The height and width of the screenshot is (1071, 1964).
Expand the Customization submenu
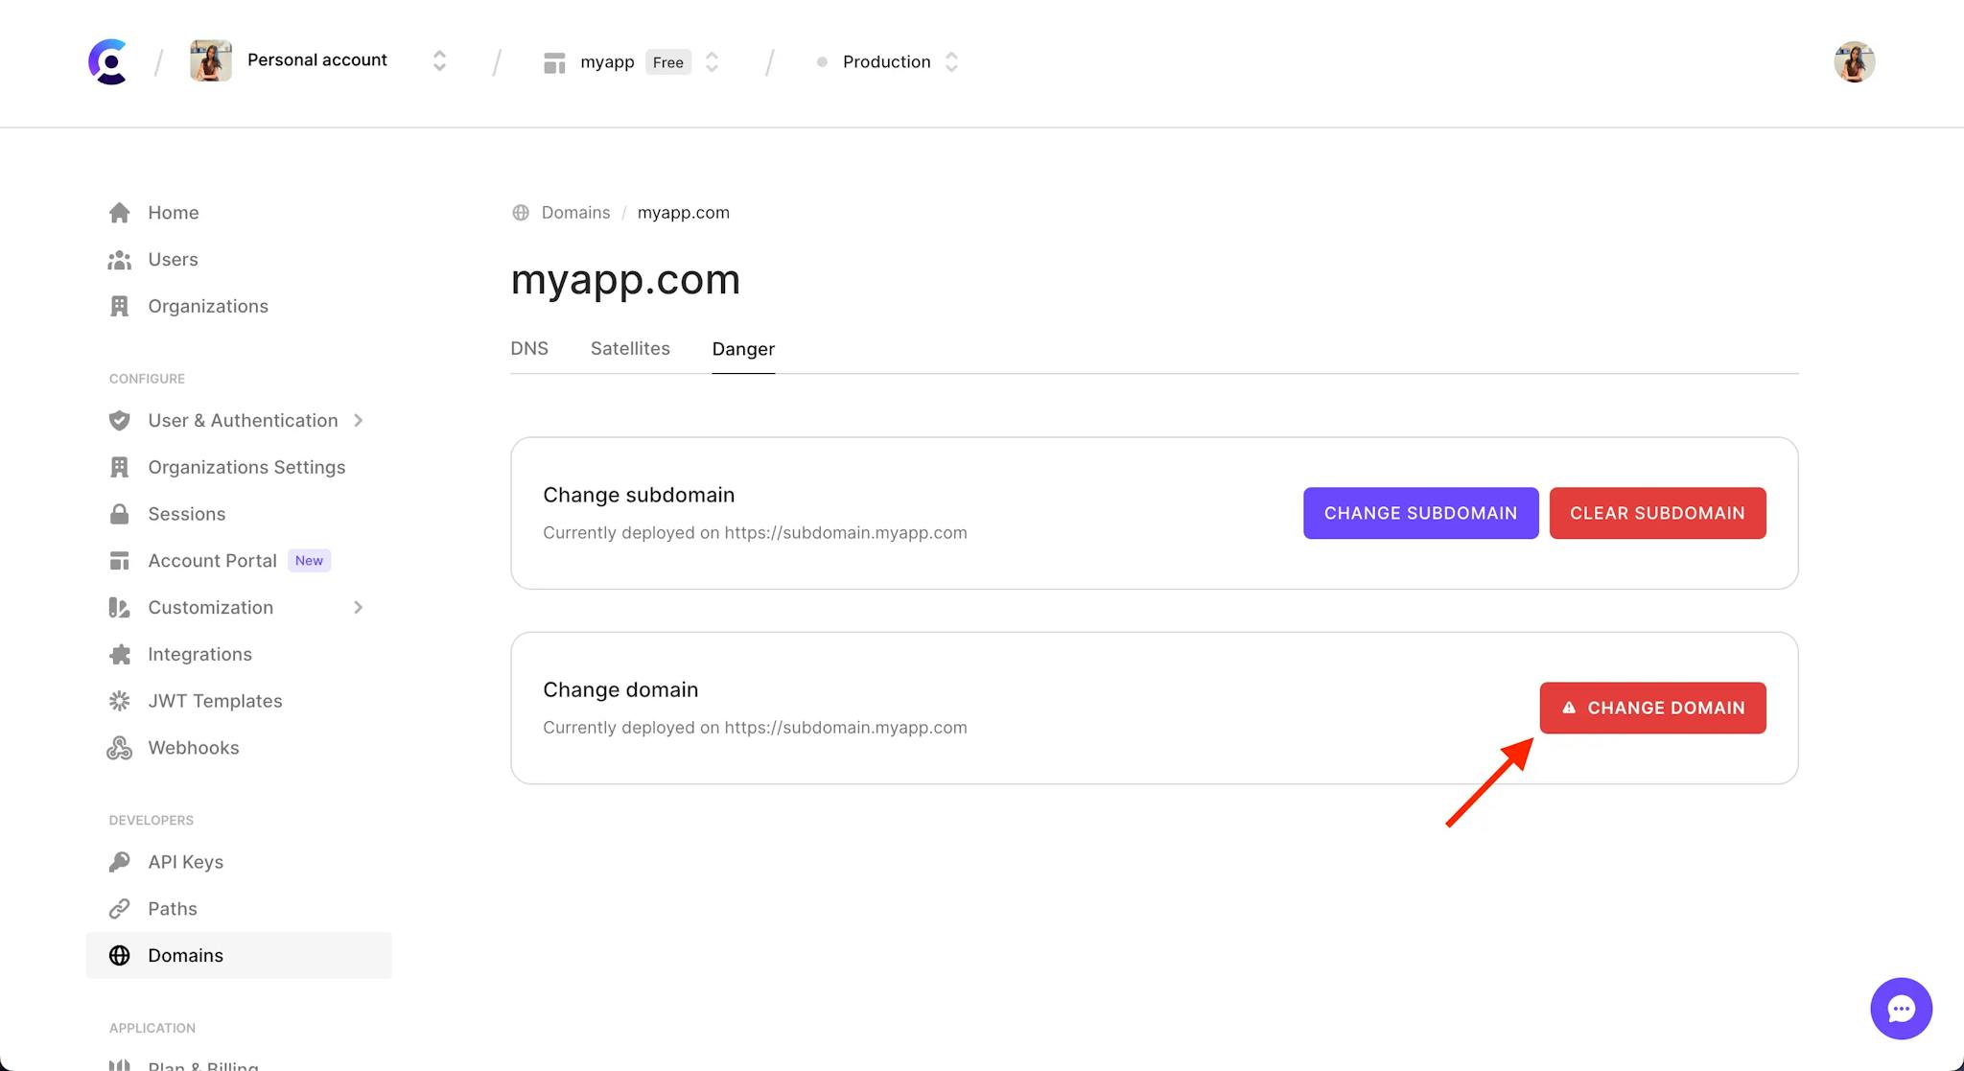[356, 607]
